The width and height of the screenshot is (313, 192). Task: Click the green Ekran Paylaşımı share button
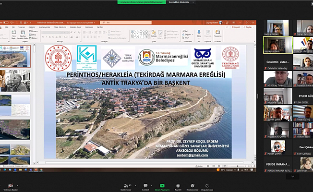point(162,186)
